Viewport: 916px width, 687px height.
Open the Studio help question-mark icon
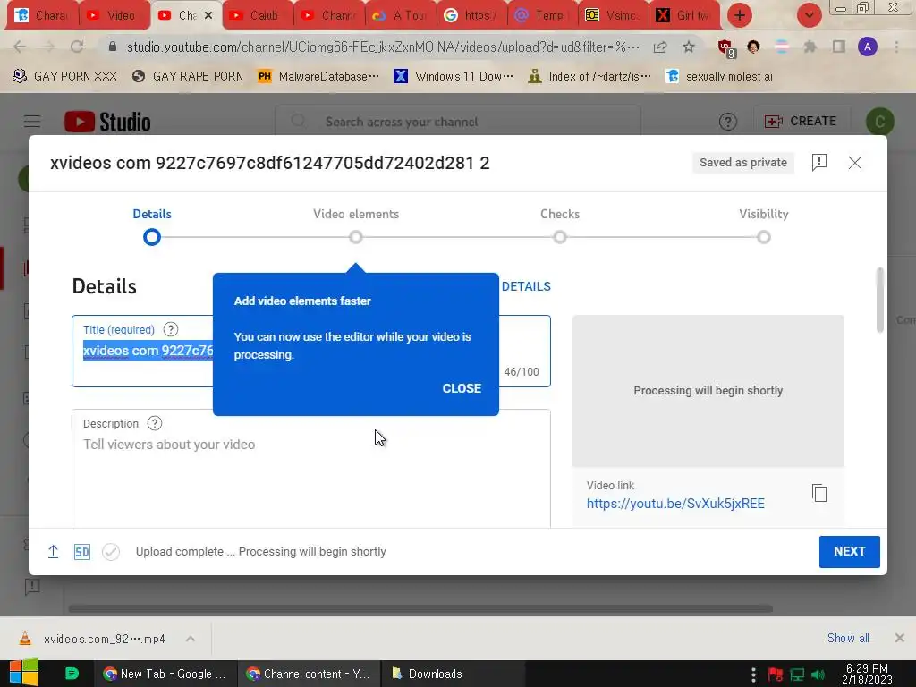(727, 122)
